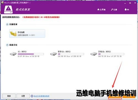Collapse the 扫描结果 section

(x=7, y=24)
